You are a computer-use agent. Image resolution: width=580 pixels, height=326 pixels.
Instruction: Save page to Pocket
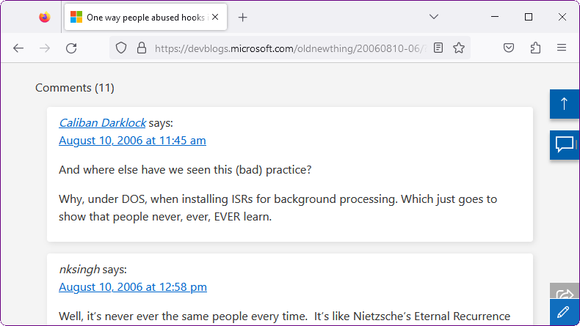[x=509, y=48]
